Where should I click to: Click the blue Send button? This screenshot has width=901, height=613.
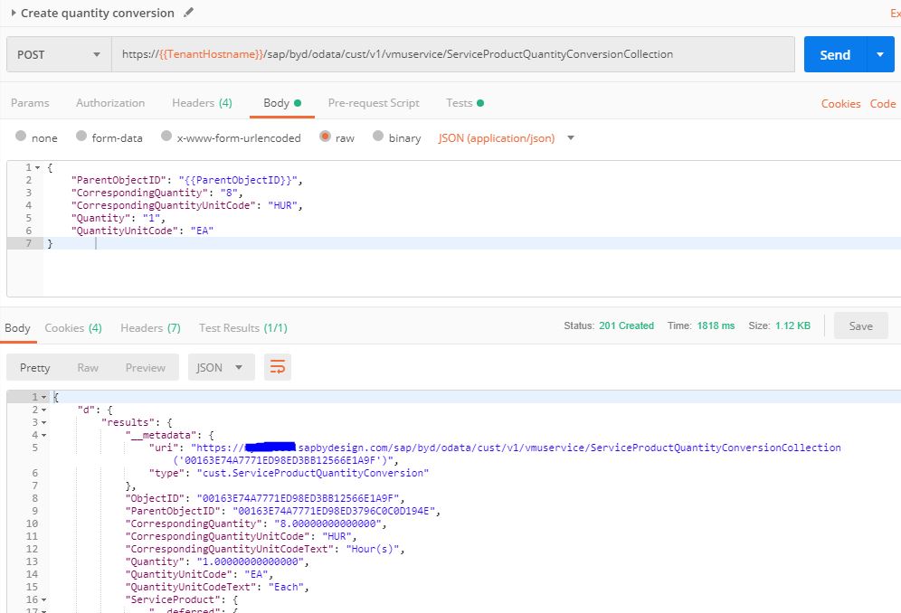click(x=834, y=54)
